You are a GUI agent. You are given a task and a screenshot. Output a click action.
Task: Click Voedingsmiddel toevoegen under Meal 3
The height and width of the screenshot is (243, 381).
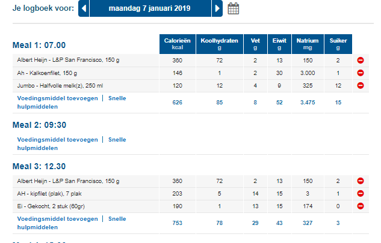tap(57, 218)
